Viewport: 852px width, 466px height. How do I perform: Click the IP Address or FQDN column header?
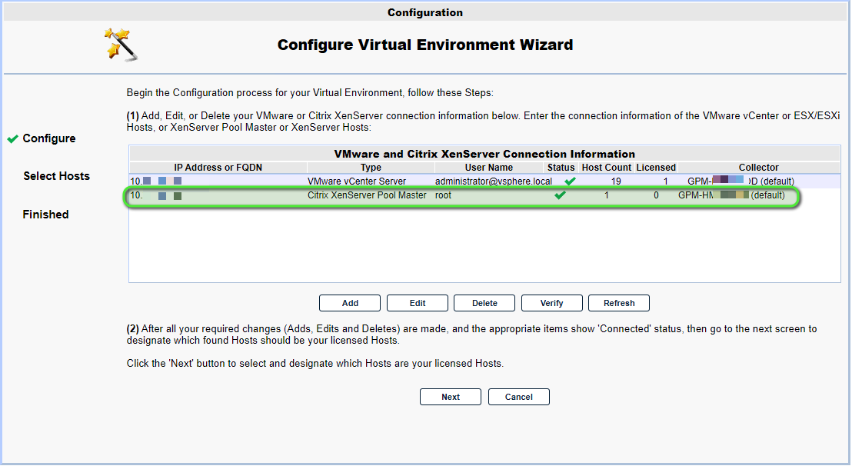click(x=218, y=168)
